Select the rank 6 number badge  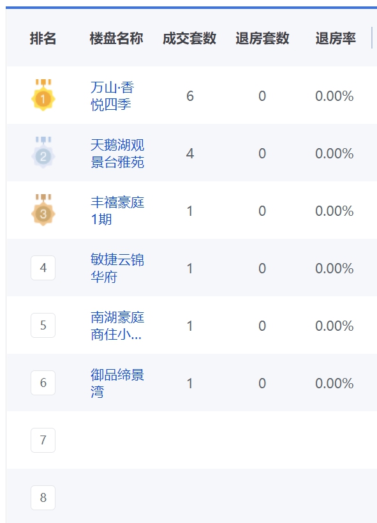(x=43, y=383)
